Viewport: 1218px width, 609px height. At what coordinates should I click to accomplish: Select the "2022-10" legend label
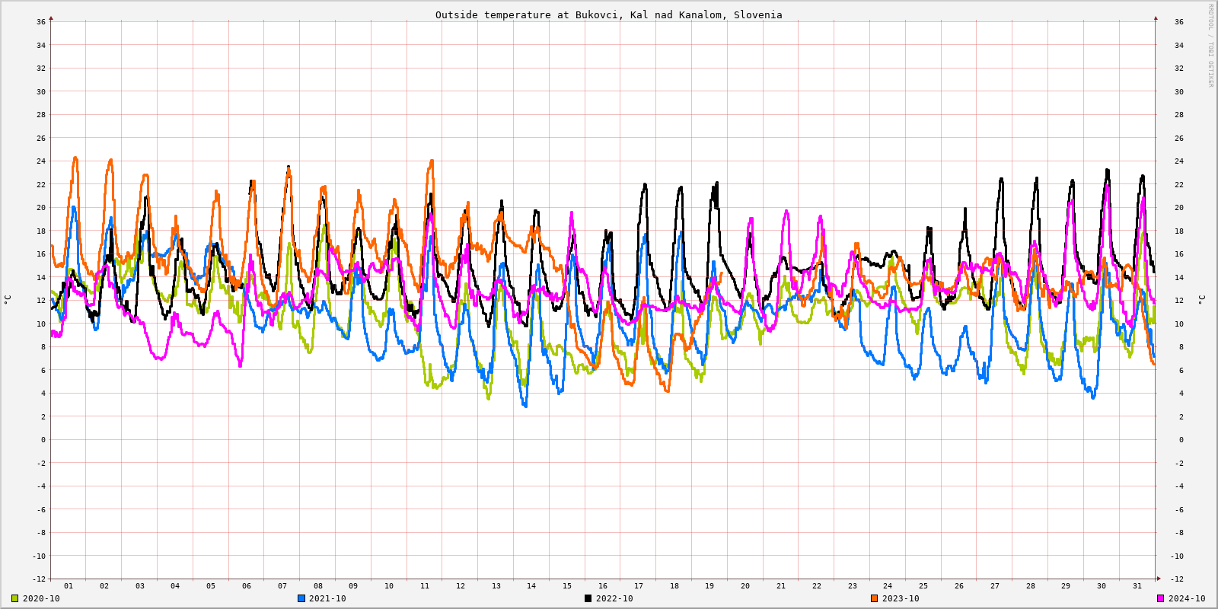tap(614, 598)
